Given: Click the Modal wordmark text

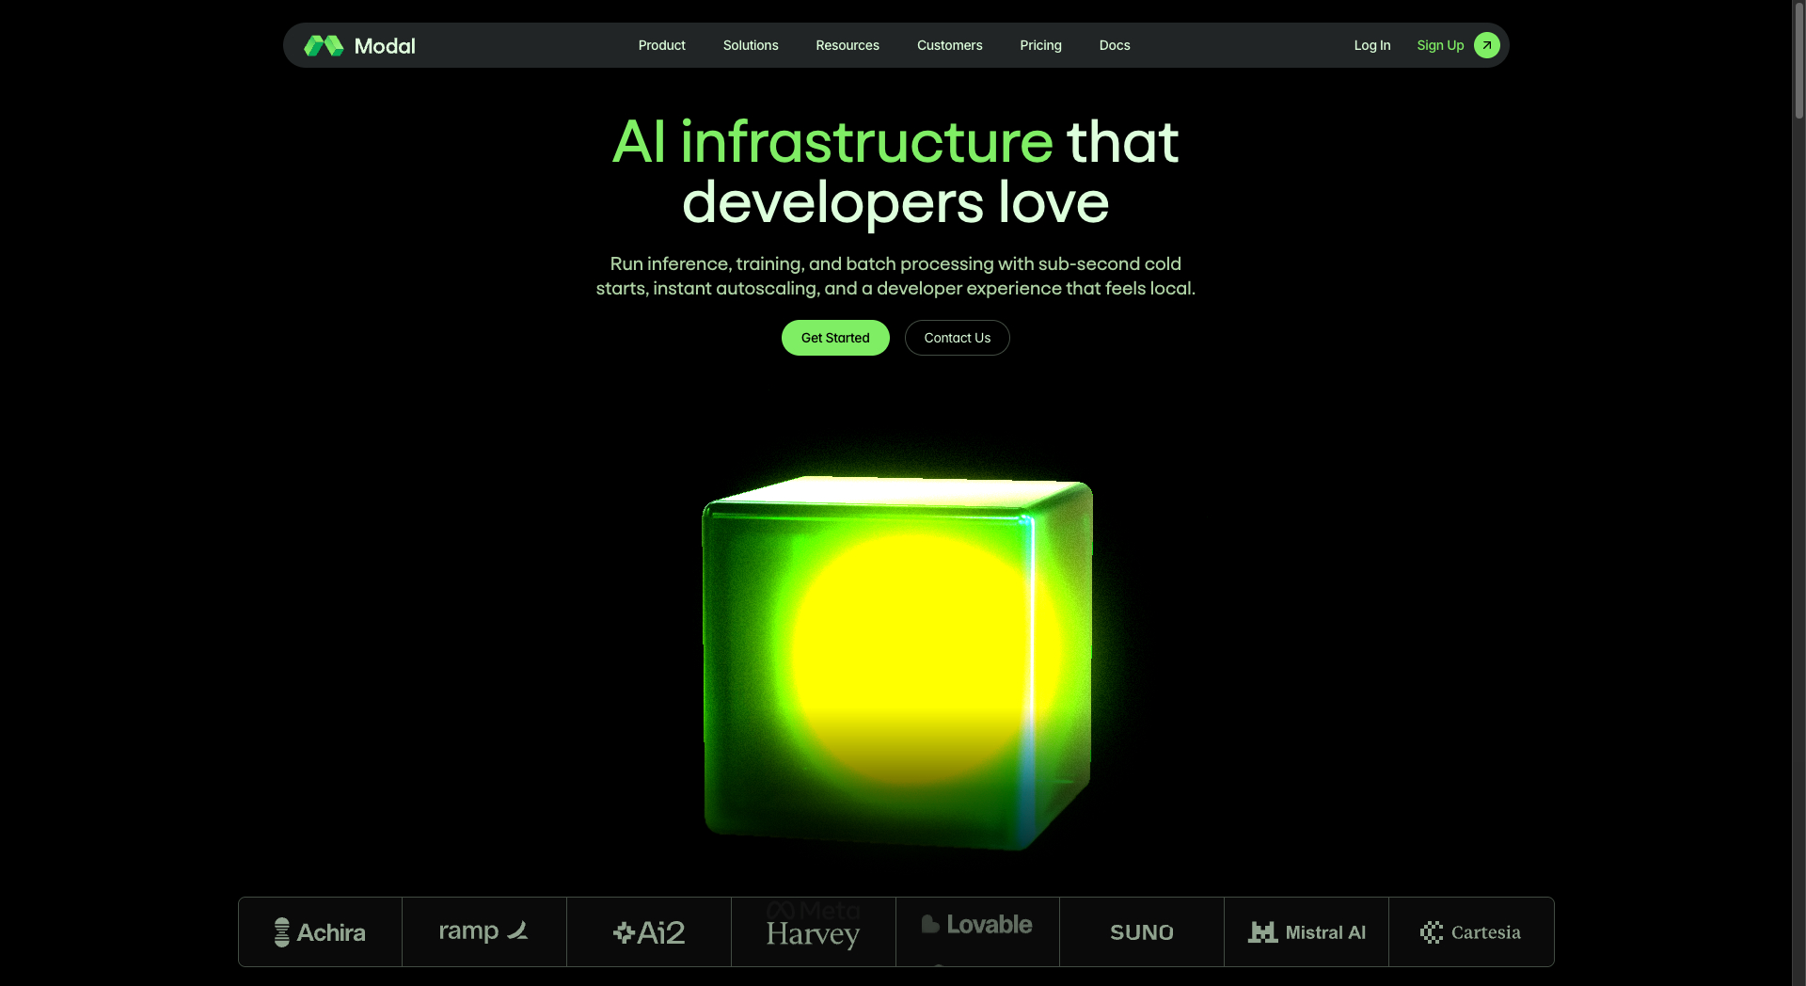Looking at the screenshot, I should click(x=385, y=46).
